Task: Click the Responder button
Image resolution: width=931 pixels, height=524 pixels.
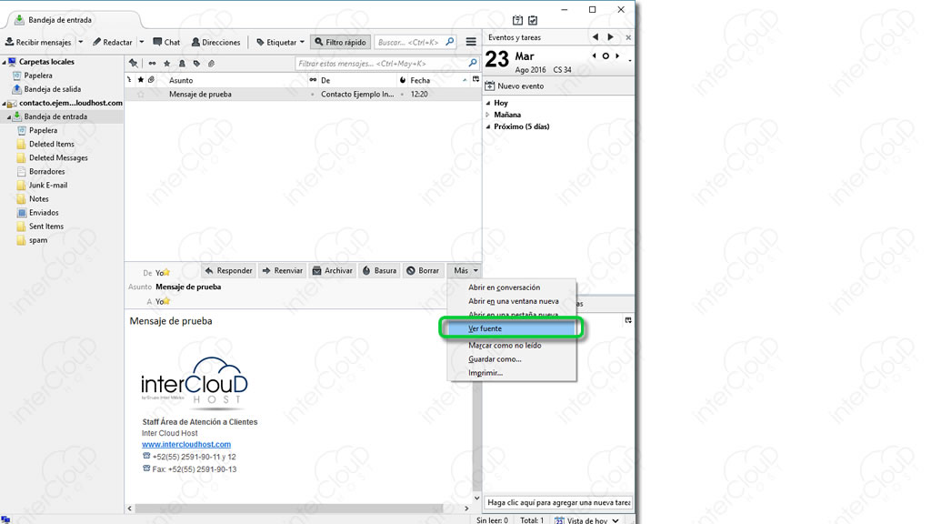Action: [x=228, y=271]
